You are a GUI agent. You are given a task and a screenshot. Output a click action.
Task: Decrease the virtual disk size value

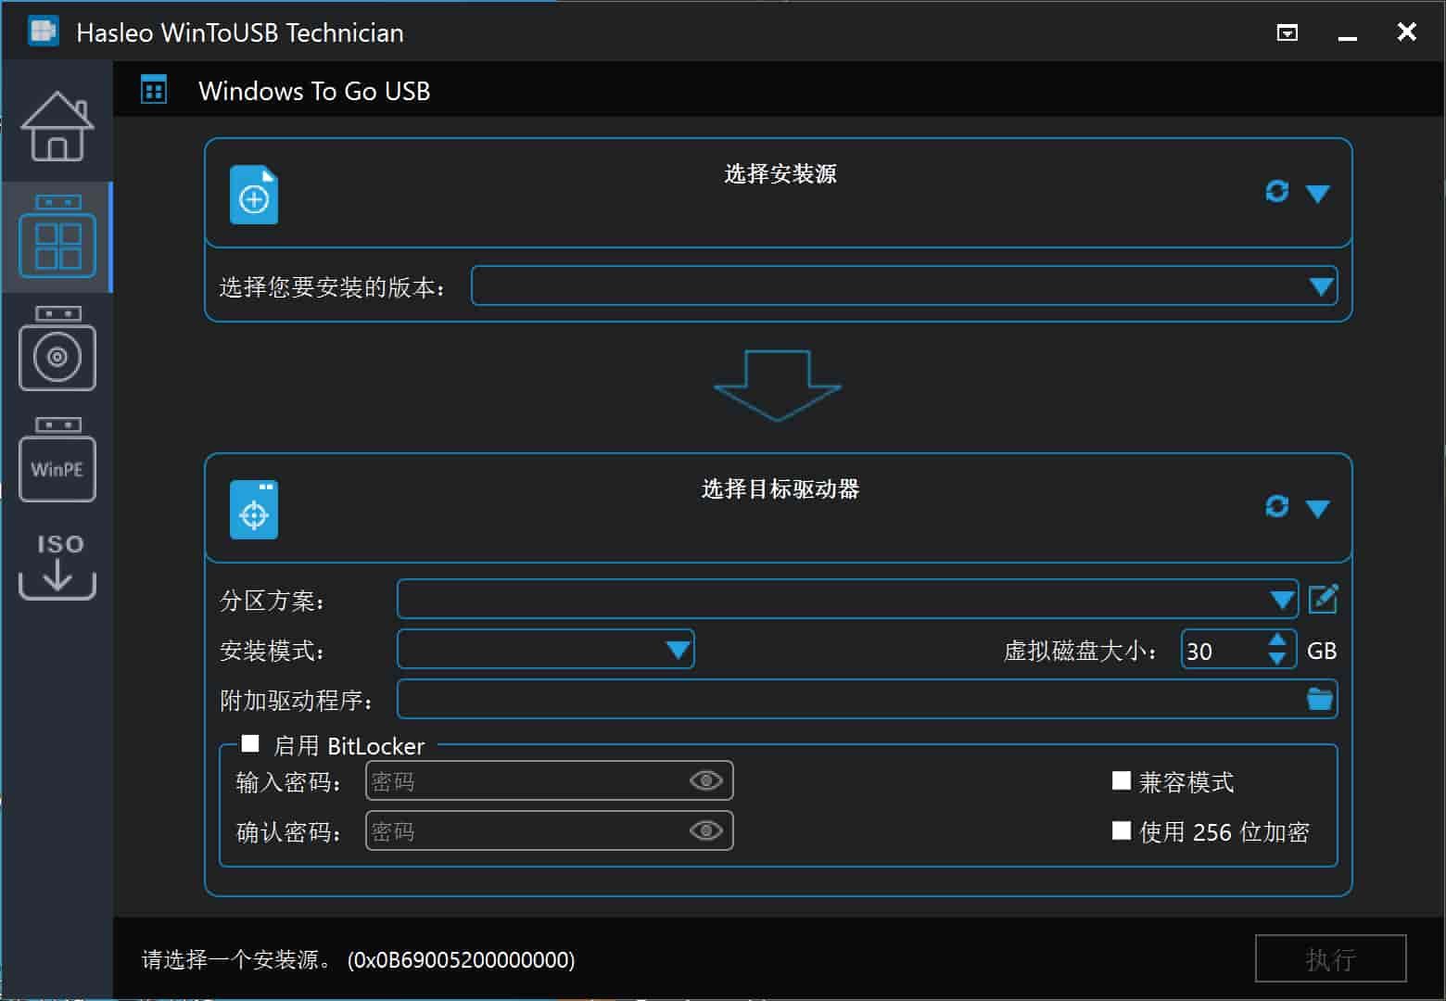pos(1277,658)
